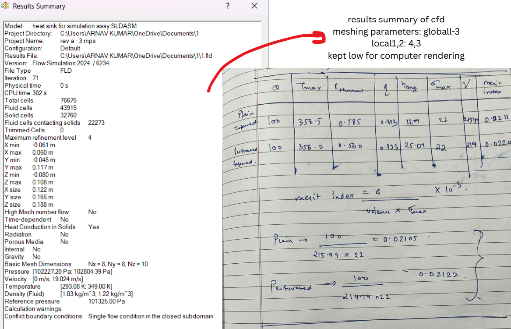Click the 'CPU time 302 s' line
The image size is (511, 329).
click(25, 93)
